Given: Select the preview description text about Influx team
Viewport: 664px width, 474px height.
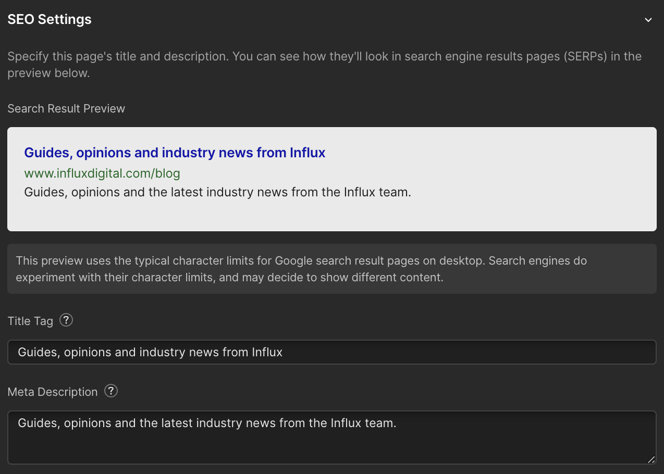Looking at the screenshot, I should [218, 192].
